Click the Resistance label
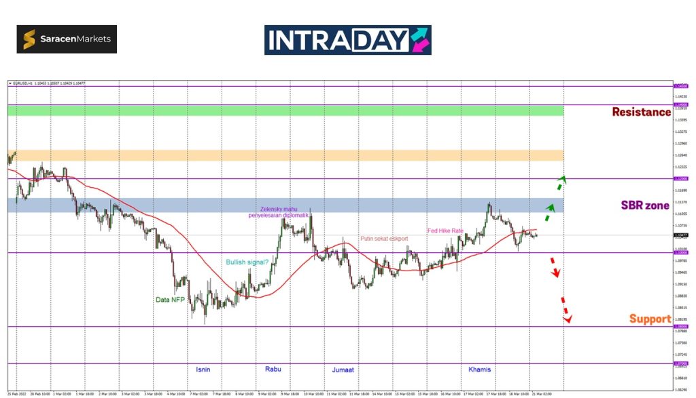Screen dimensions: 696x398 pyautogui.click(x=641, y=113)
